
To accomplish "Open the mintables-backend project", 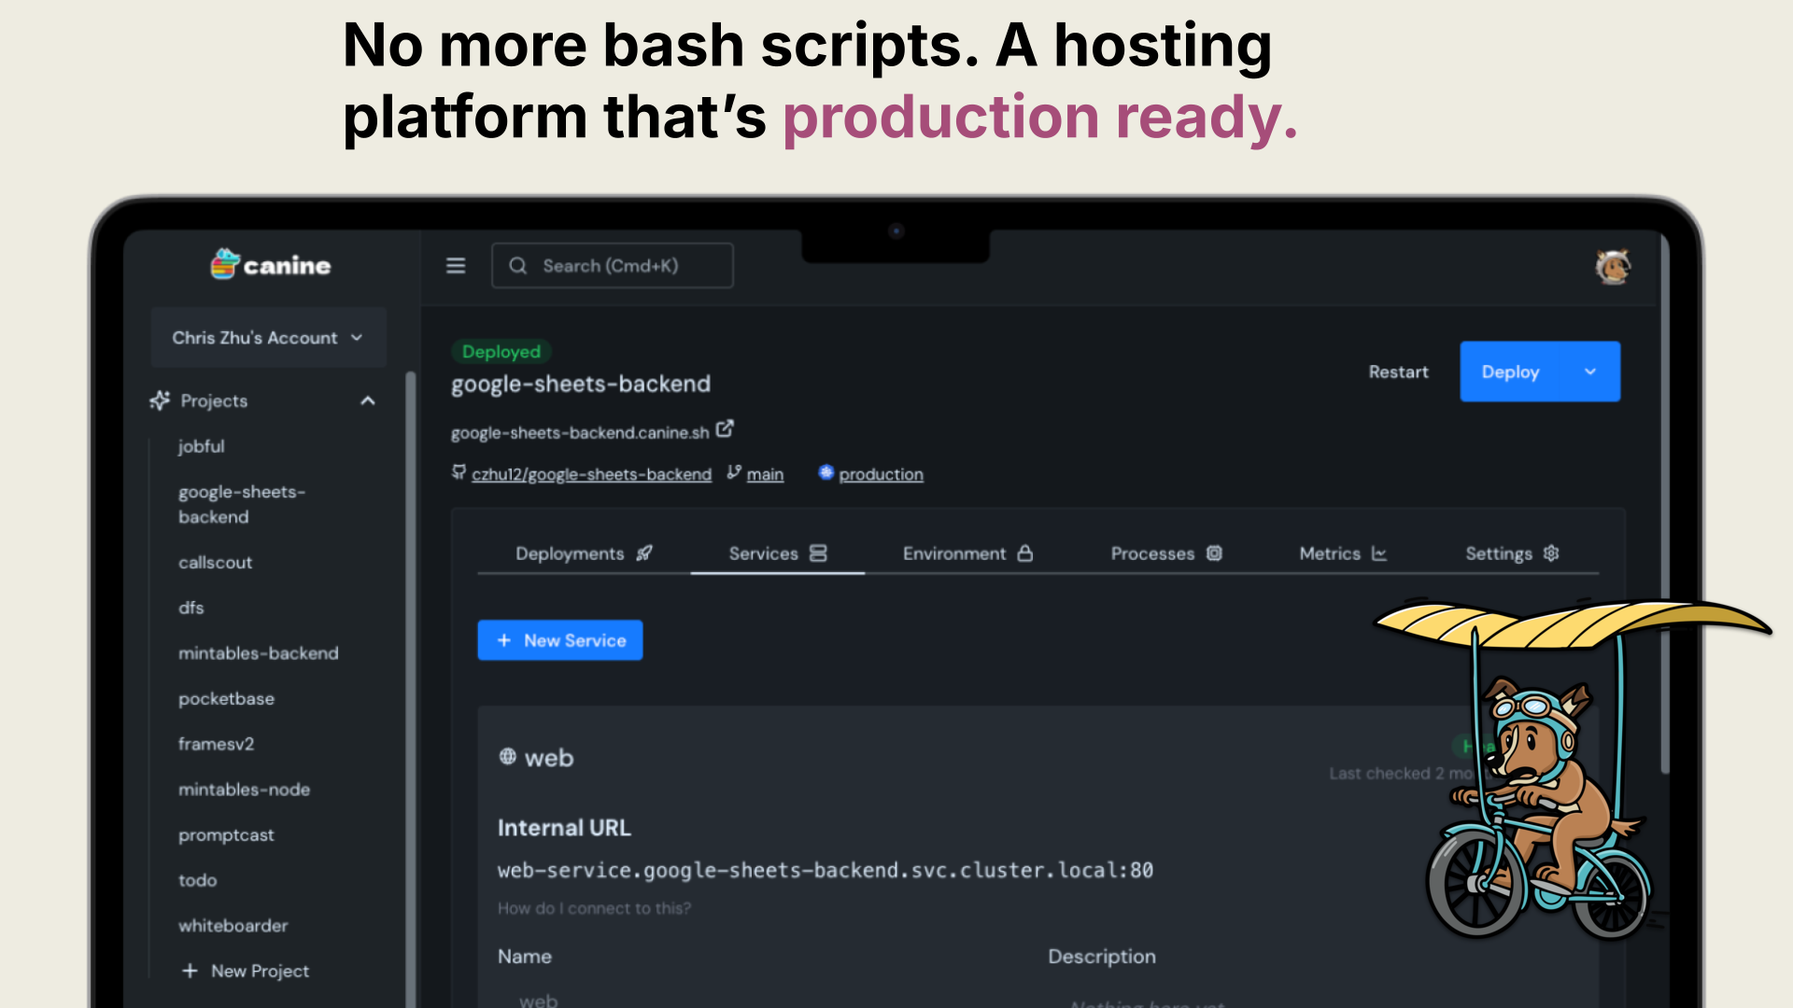I will coord(259,653).
